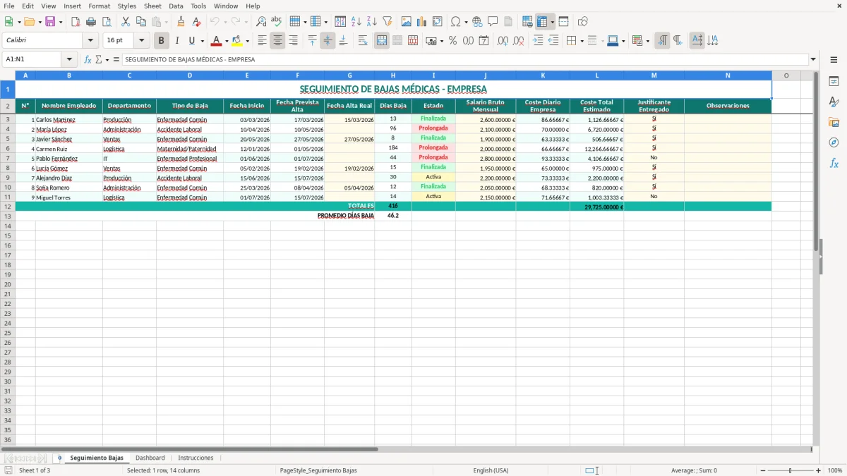
Task: Activate Clone Formatting paintbrush
Action: [x=181, y=22]
